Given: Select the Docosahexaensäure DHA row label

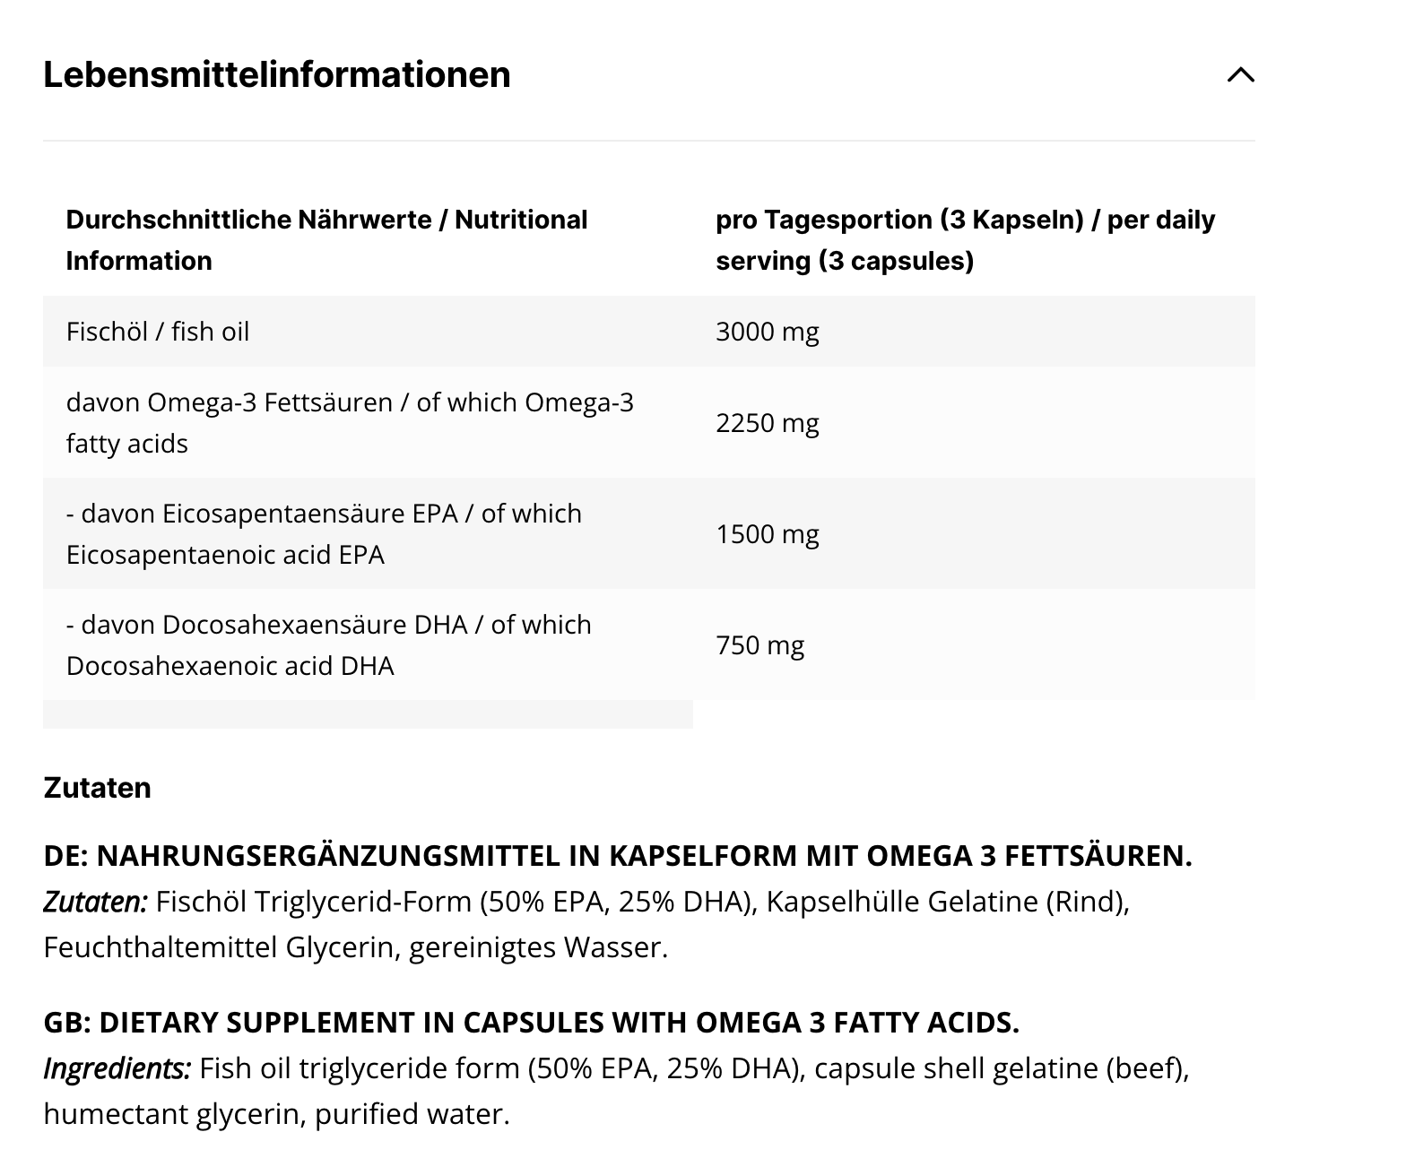Looking at the screenshot, I should 328,644.
